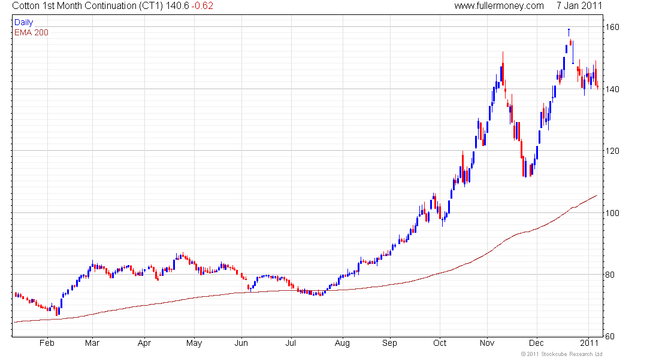The height and width of the screenshot is (359, 659).
Task: Select the 'Daily' legend label
Action: tap(23, 23)
